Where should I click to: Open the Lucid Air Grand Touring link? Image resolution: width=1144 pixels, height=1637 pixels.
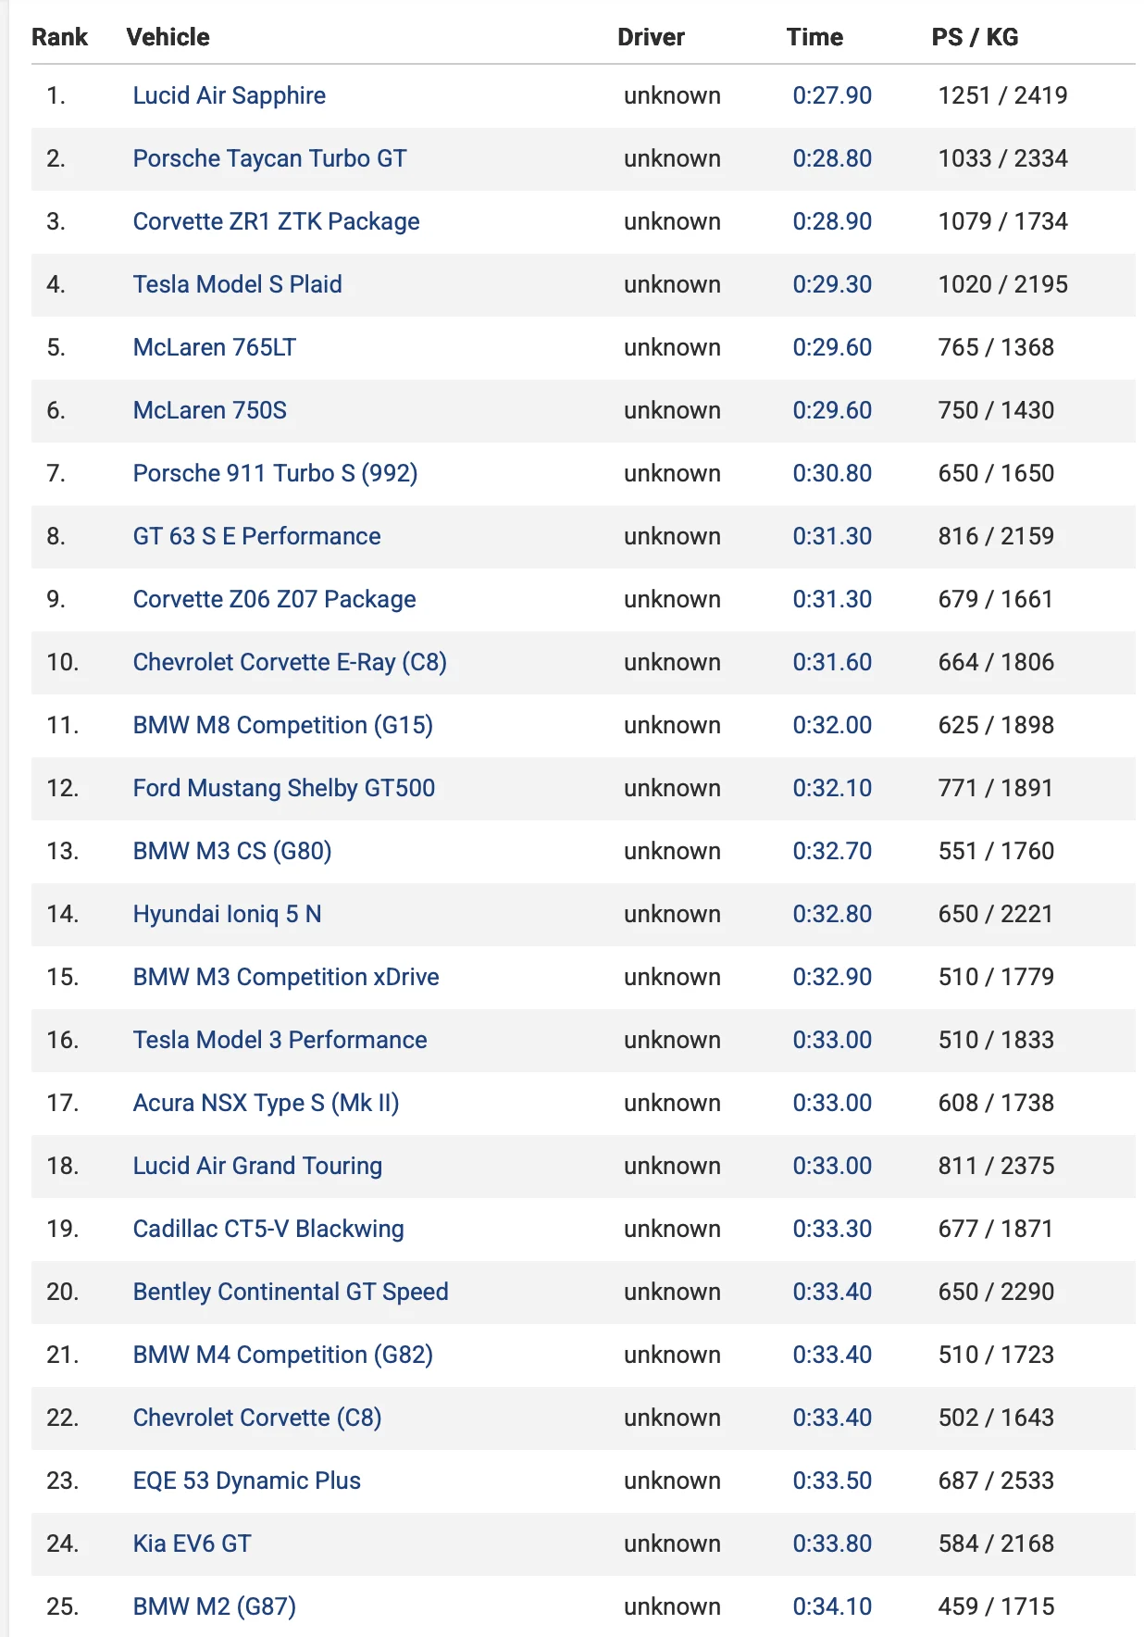pyautogui.click(x=257, y=1166)
